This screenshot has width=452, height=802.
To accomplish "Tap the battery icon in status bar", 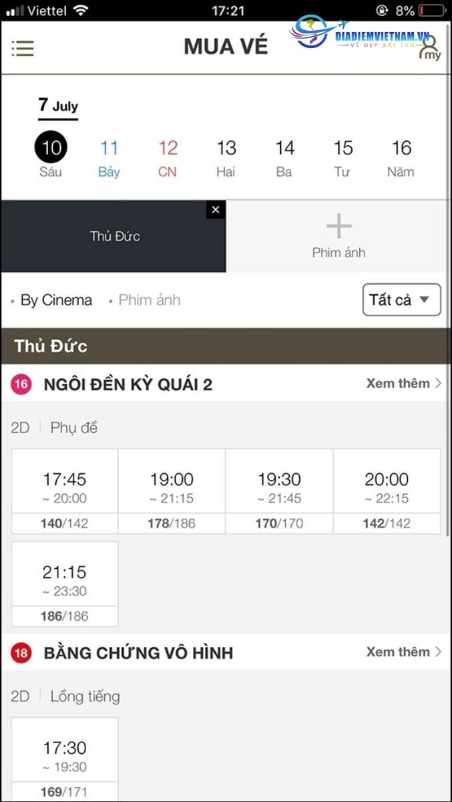I will point(433,11).
